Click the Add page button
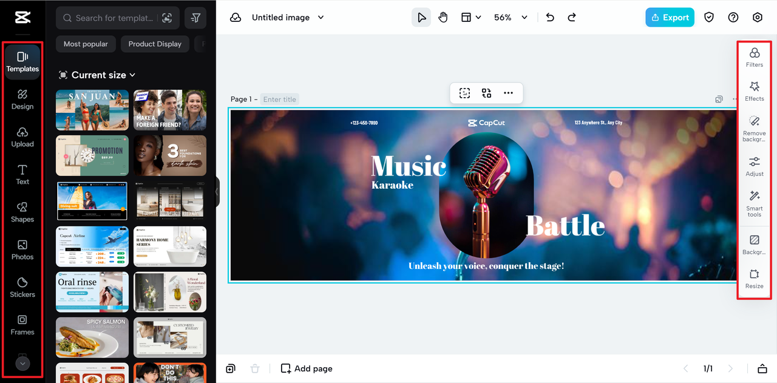Viewport: 777px width, 383px height. pos(307,368)
